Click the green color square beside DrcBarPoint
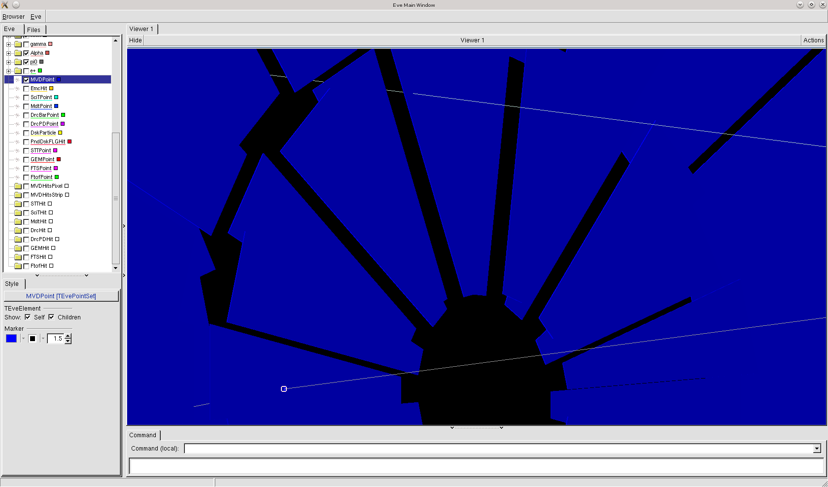The width and height of the screenshot is (828, 487). click(x=63, y=115)
